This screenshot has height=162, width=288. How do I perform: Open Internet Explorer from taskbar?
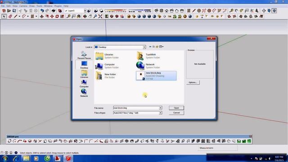[16, 158]
